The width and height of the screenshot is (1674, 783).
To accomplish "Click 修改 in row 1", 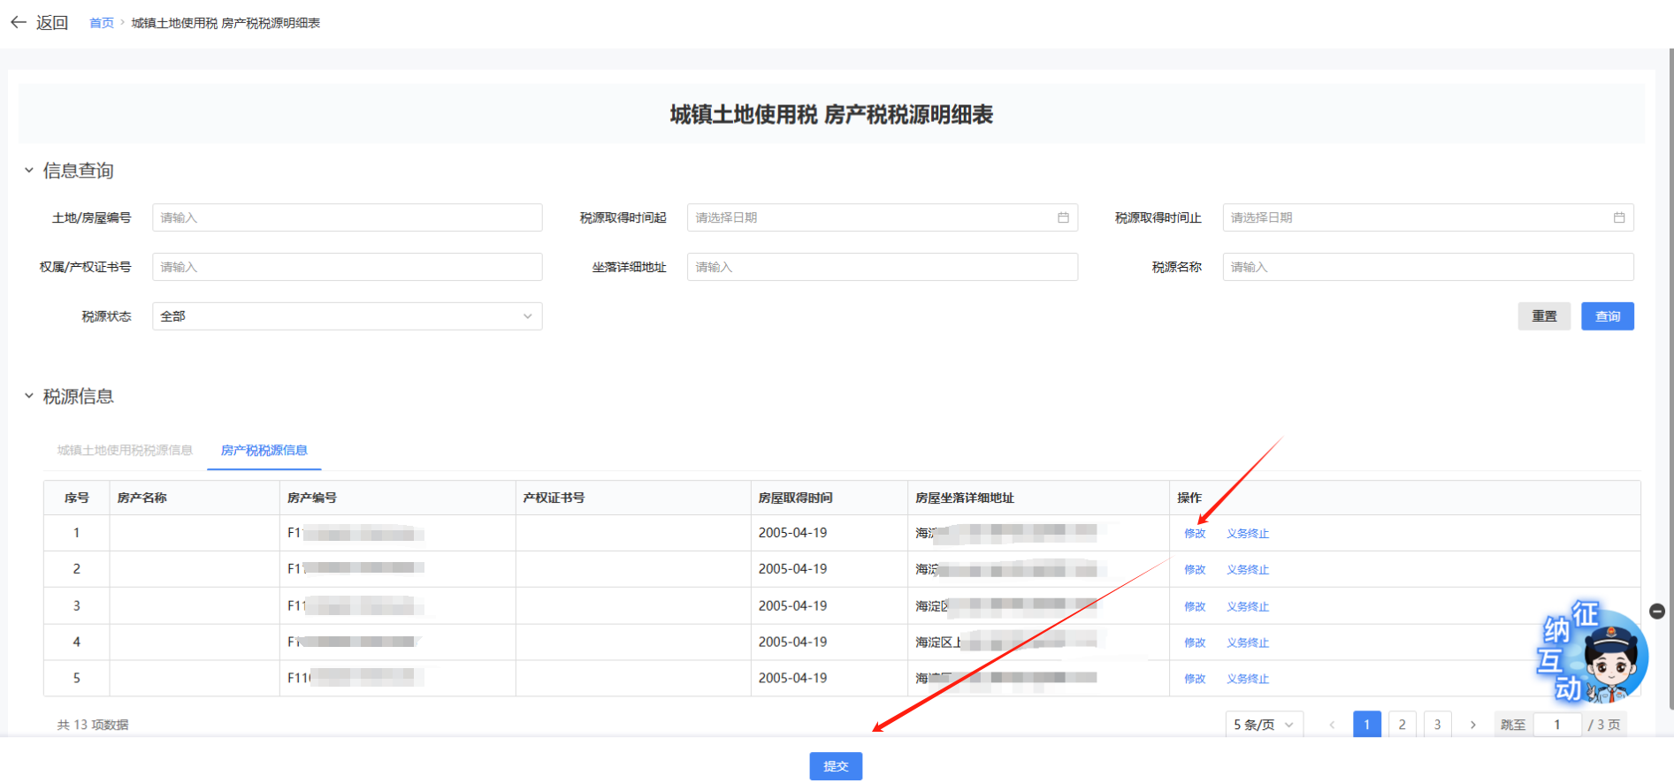I will point(1195,534).
